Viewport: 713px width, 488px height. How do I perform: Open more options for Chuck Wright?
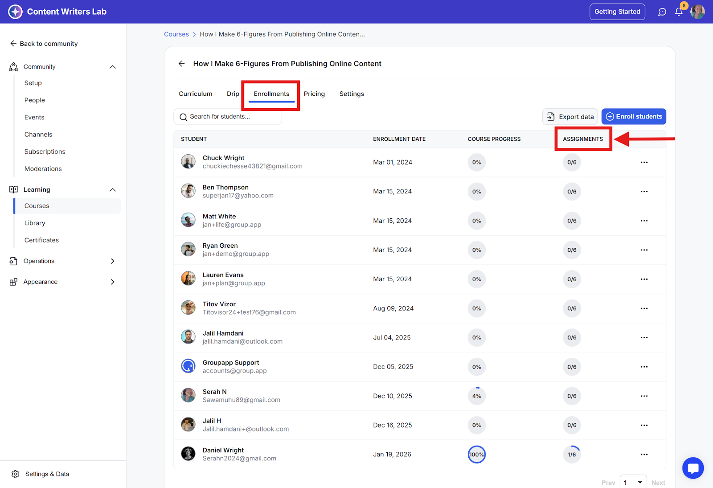tap(644, 163)
